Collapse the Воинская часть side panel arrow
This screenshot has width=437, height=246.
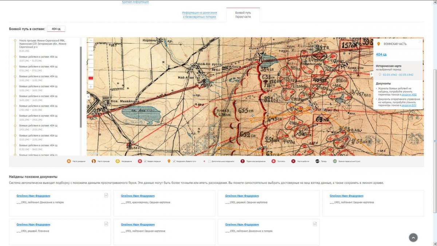tap(371, 74)
